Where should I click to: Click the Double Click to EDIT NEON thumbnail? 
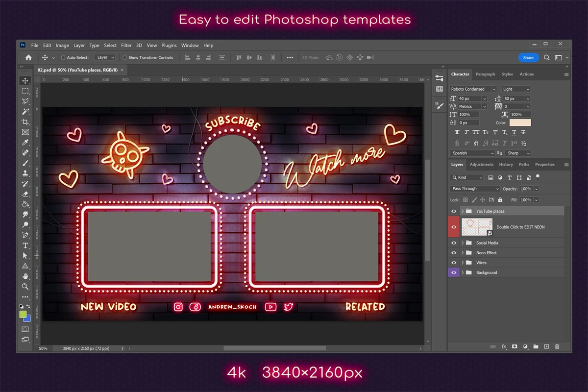(x=477, y=227)
